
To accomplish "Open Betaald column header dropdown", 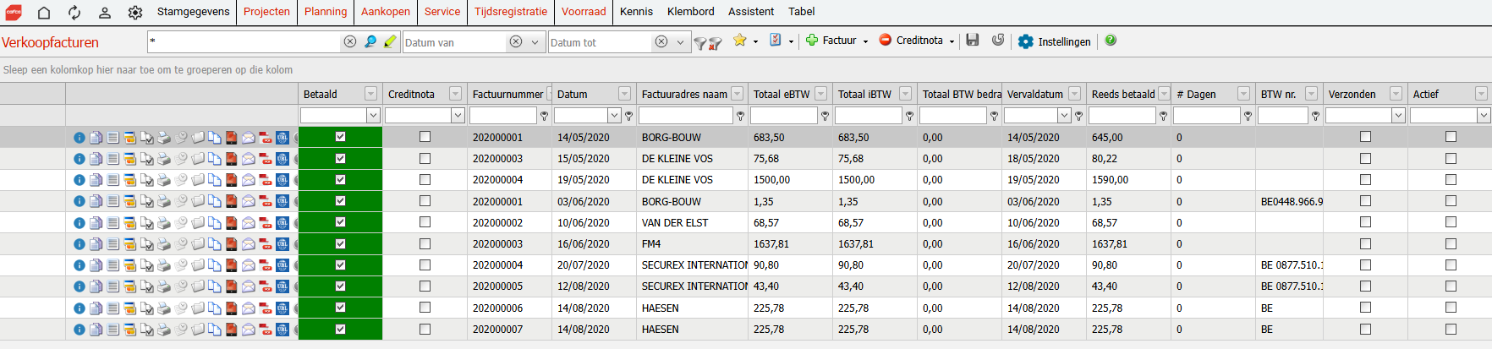I will tap(370, 94).
